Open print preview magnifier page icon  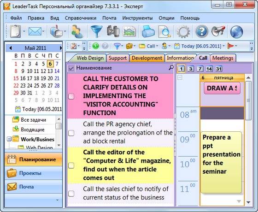tap(164, 31)
